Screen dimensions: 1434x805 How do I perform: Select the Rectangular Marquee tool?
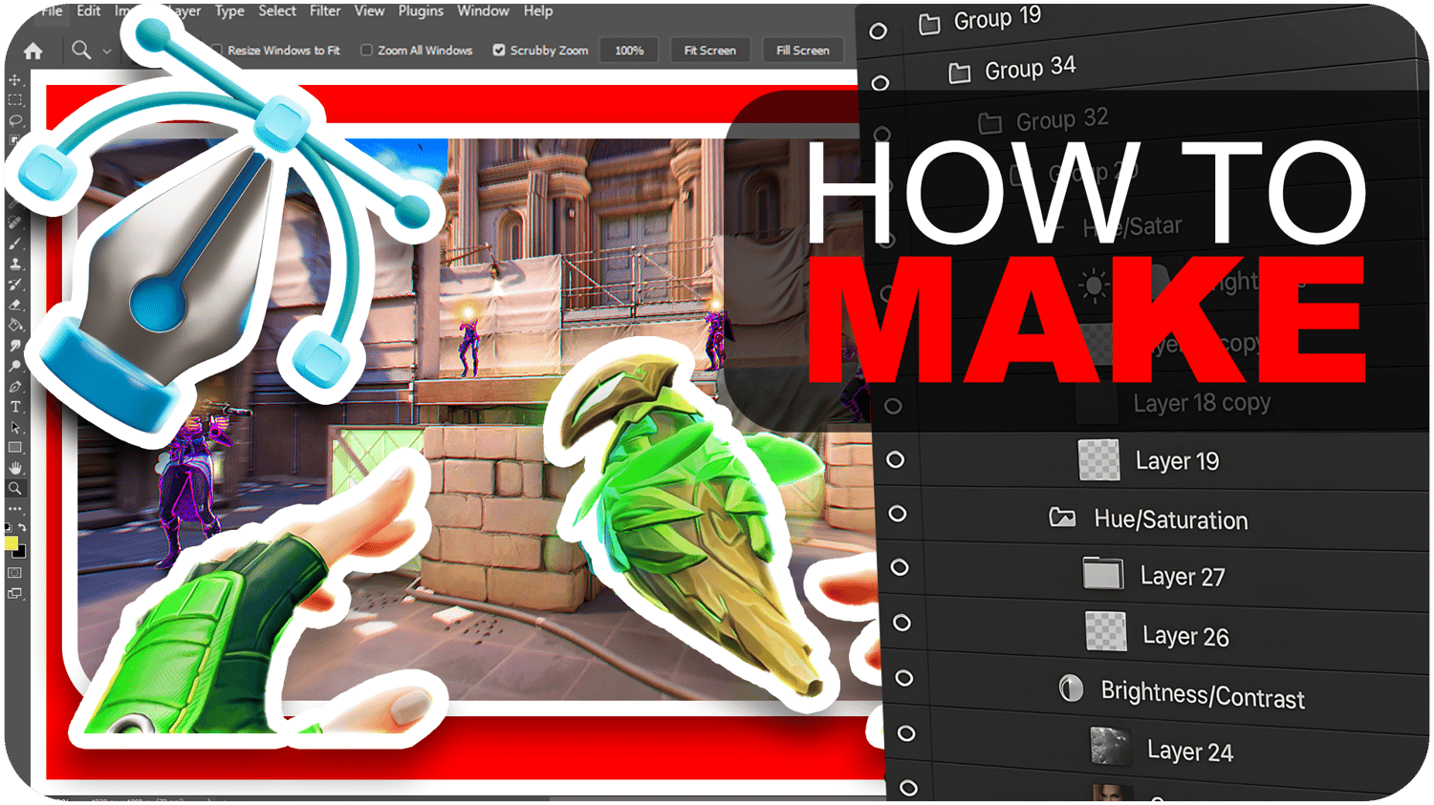(15, 100)
